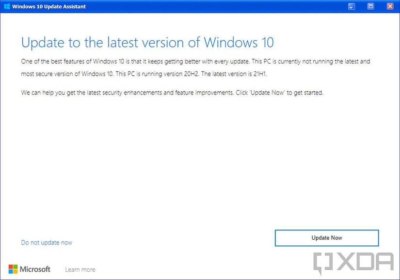
Task: Choose the Do not update now link
Action: tap(47, 243)
